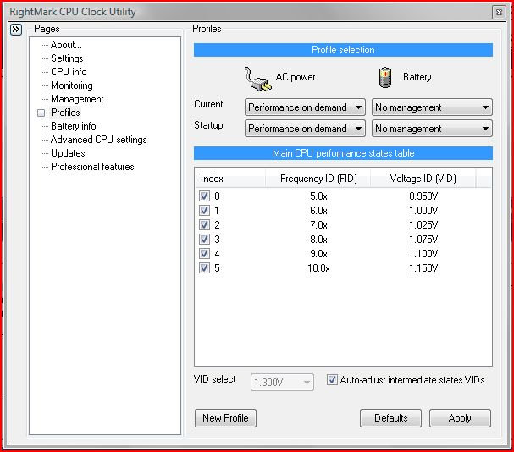Viewport: 514px width, 452px height.
Task: Click the Index column header
Action: click(229, 179)
